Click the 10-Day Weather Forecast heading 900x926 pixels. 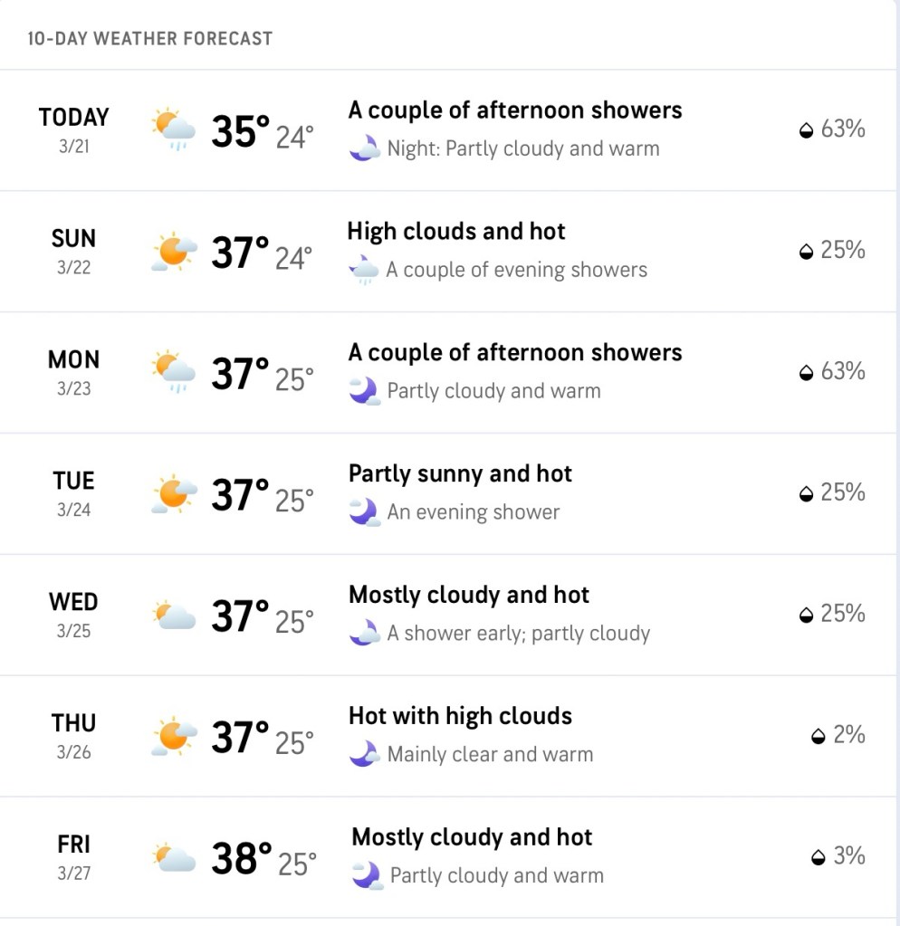click(x=149, y=39)
